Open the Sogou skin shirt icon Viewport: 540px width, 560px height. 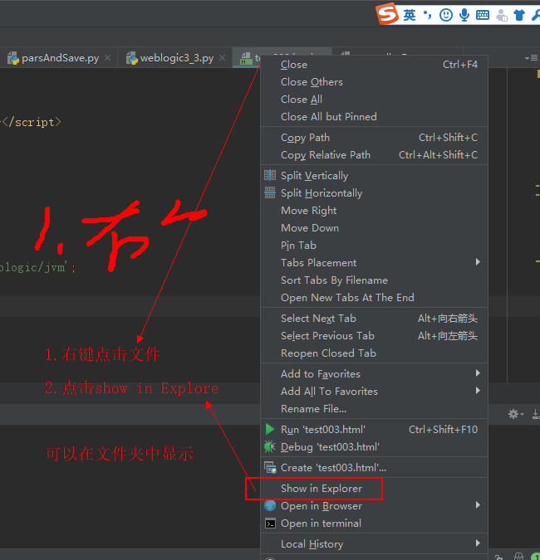[519, 15]
